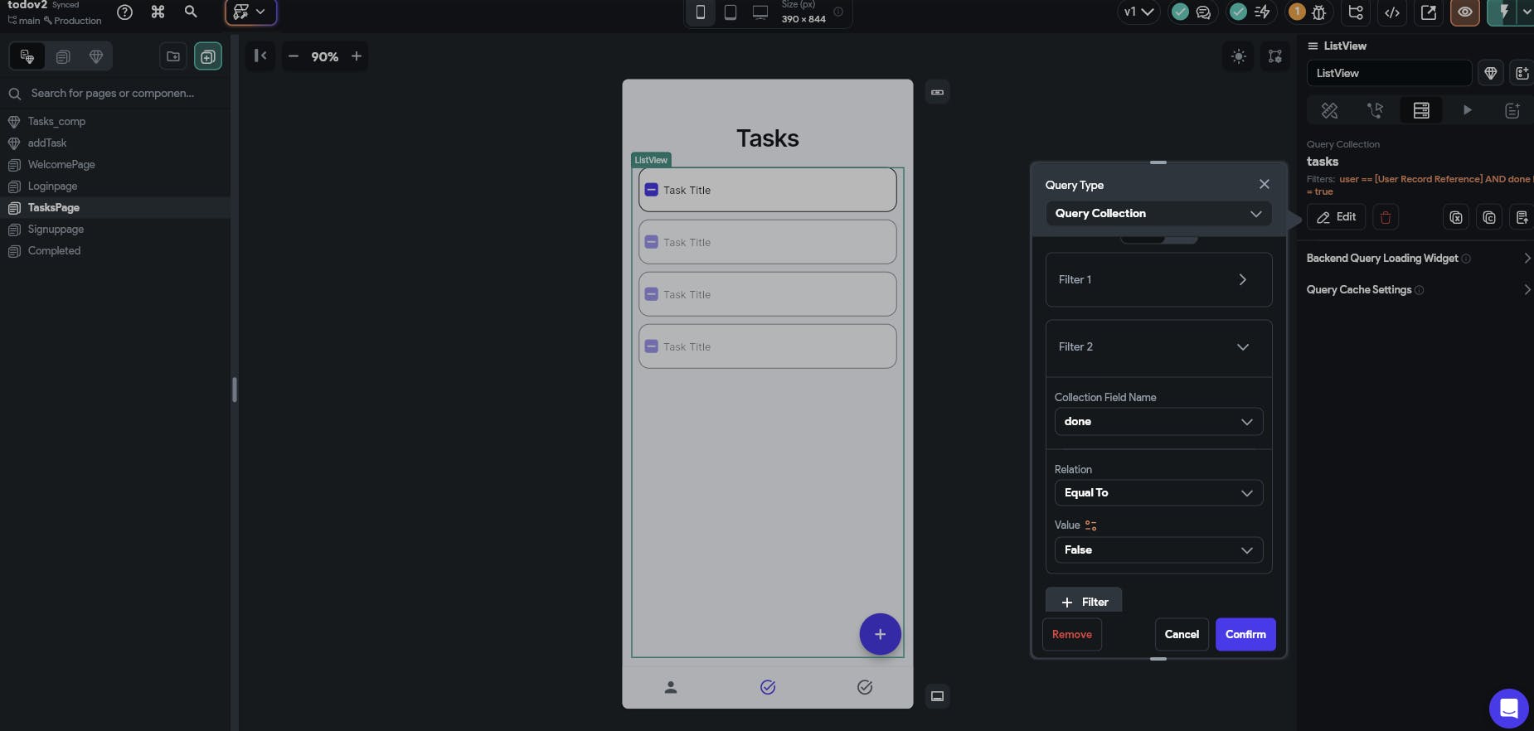Toggle the checkbox in the second Task Title row
The height and width of the screenshot is (731, 1534).
(652, 242)
